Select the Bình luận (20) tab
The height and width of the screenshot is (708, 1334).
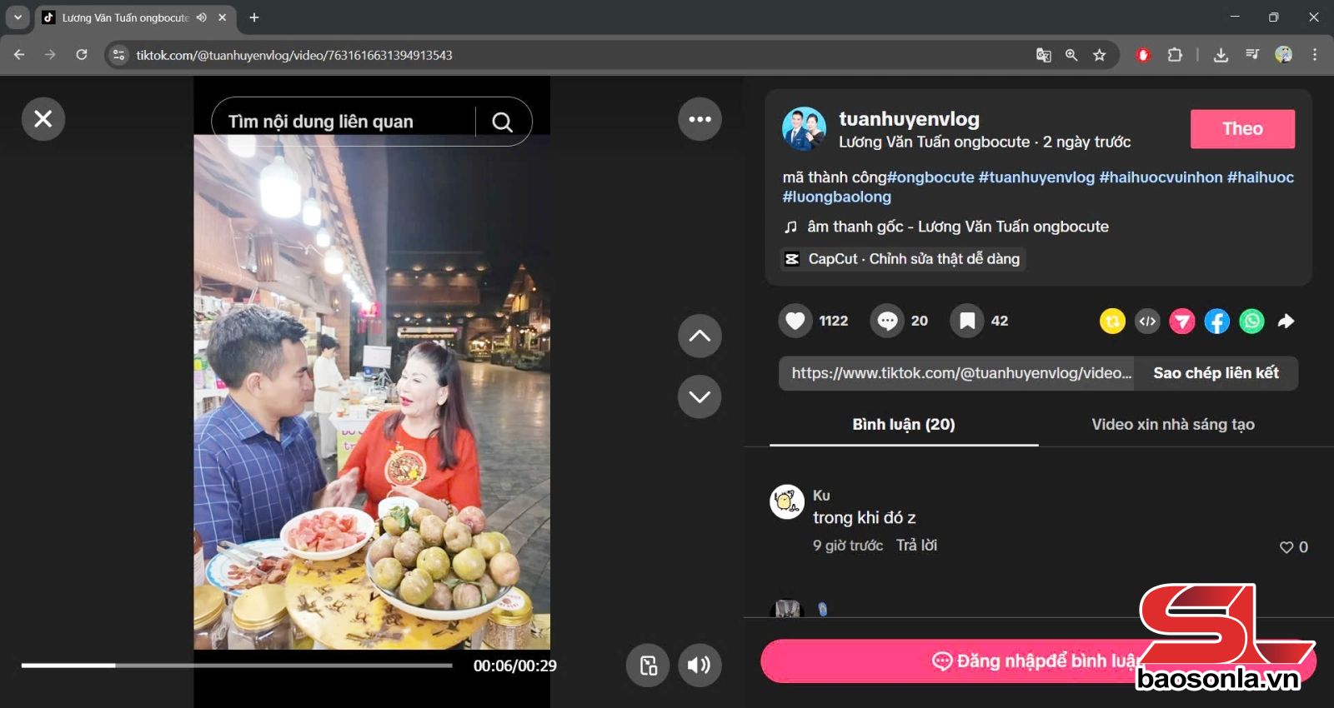tap(903, 425)
